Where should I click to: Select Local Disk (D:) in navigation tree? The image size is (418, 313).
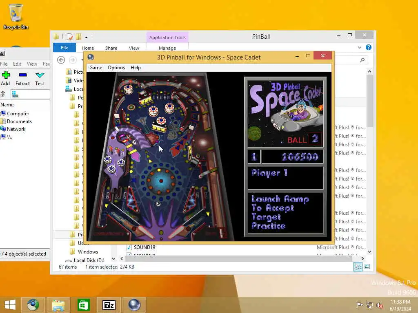tap(89, 260)
